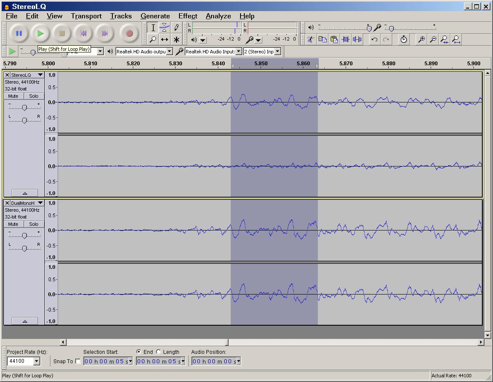This screenshot has width=493, height=382.
Task: Open the DualMonoH track dropdown menu
Action: click(x=40, y=203)
